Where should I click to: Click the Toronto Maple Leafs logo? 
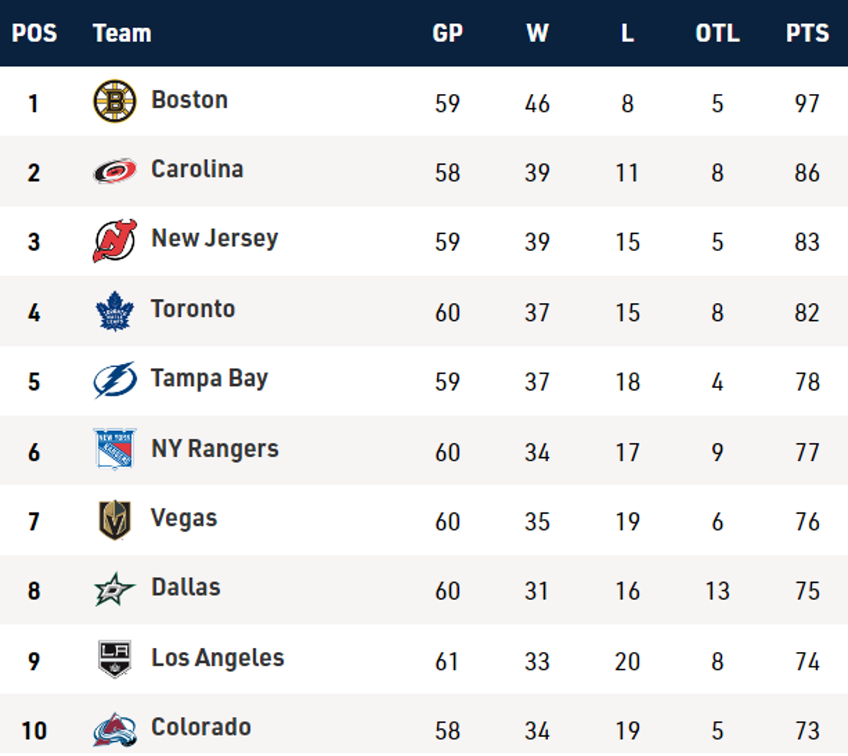point(115,311)
